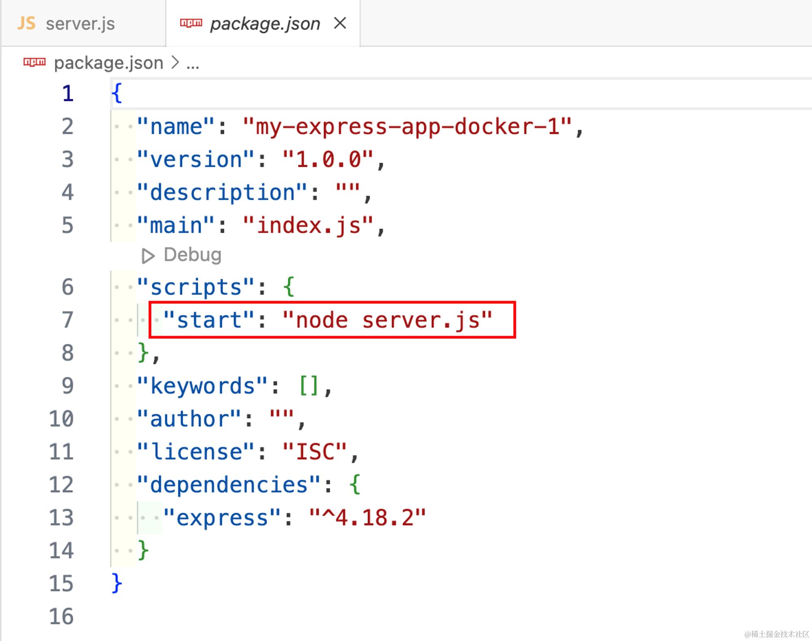Expand the breadcrumb chevron after package.json
The width and height of the screenshot is (812, 641).
click(175, 62)
